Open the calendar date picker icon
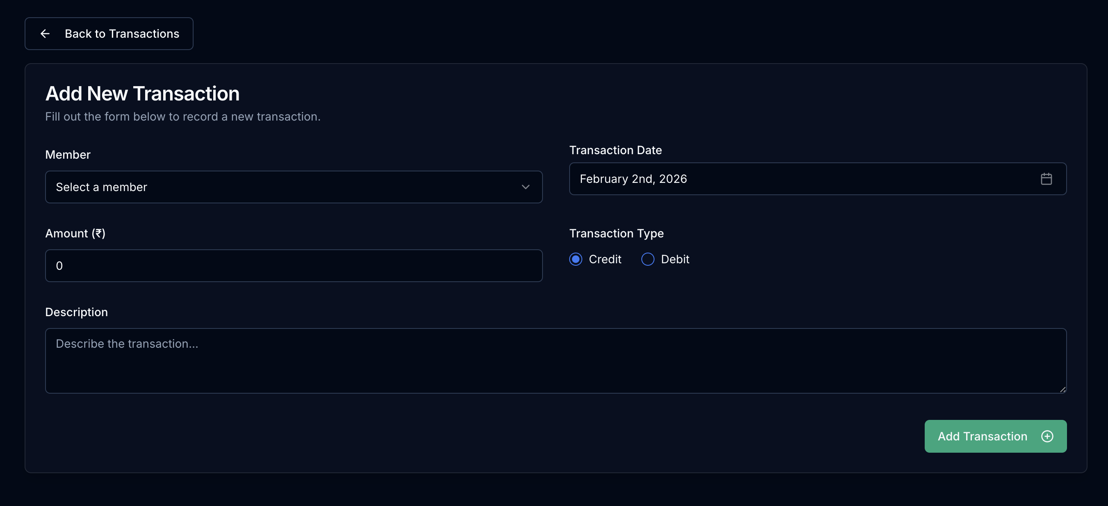 [x=1046, y=178]
